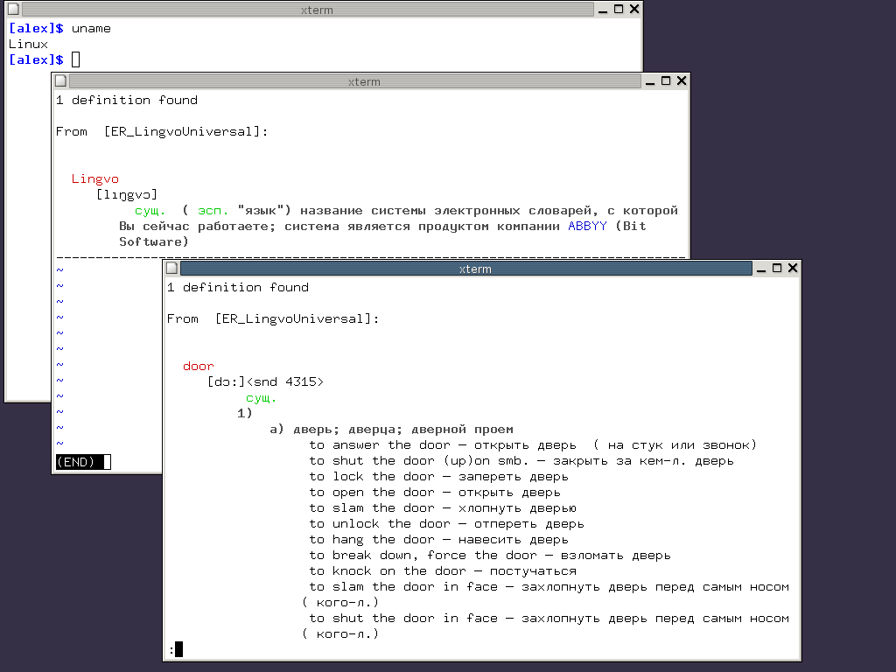Select the title bar of the uname xterm window
Image resolution: width=896 pixels, height=672 pixels.
click(308, 9)
